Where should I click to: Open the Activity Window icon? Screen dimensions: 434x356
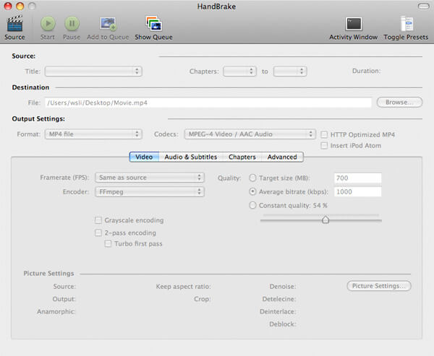pyautogui.click(x=354, y=24)
